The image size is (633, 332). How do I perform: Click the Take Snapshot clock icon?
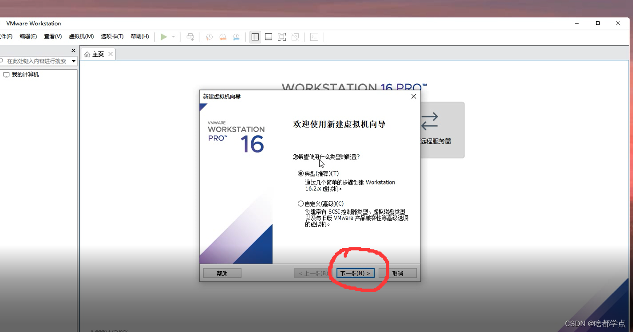[x=210, y=37]
